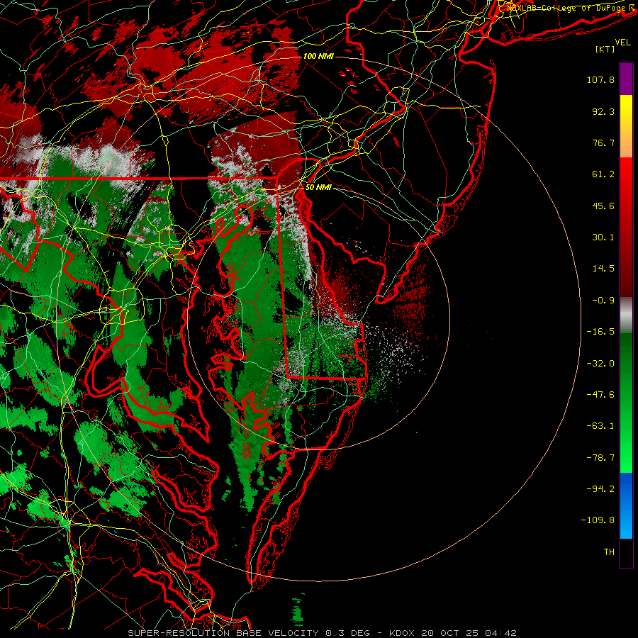Image resolution: width=638 pixels, height=638 pixels.
Task: Select the -16.5 legend value
Action: (600, 332)
